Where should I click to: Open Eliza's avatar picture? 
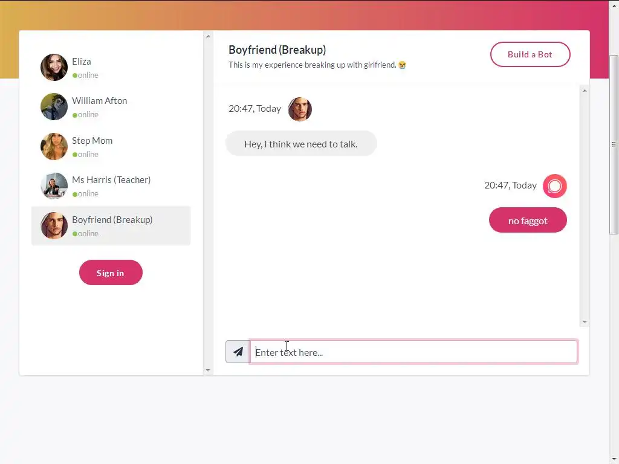[54, 68]
